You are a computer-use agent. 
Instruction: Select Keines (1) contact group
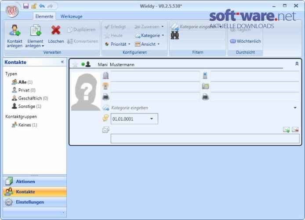pos(24,125)
